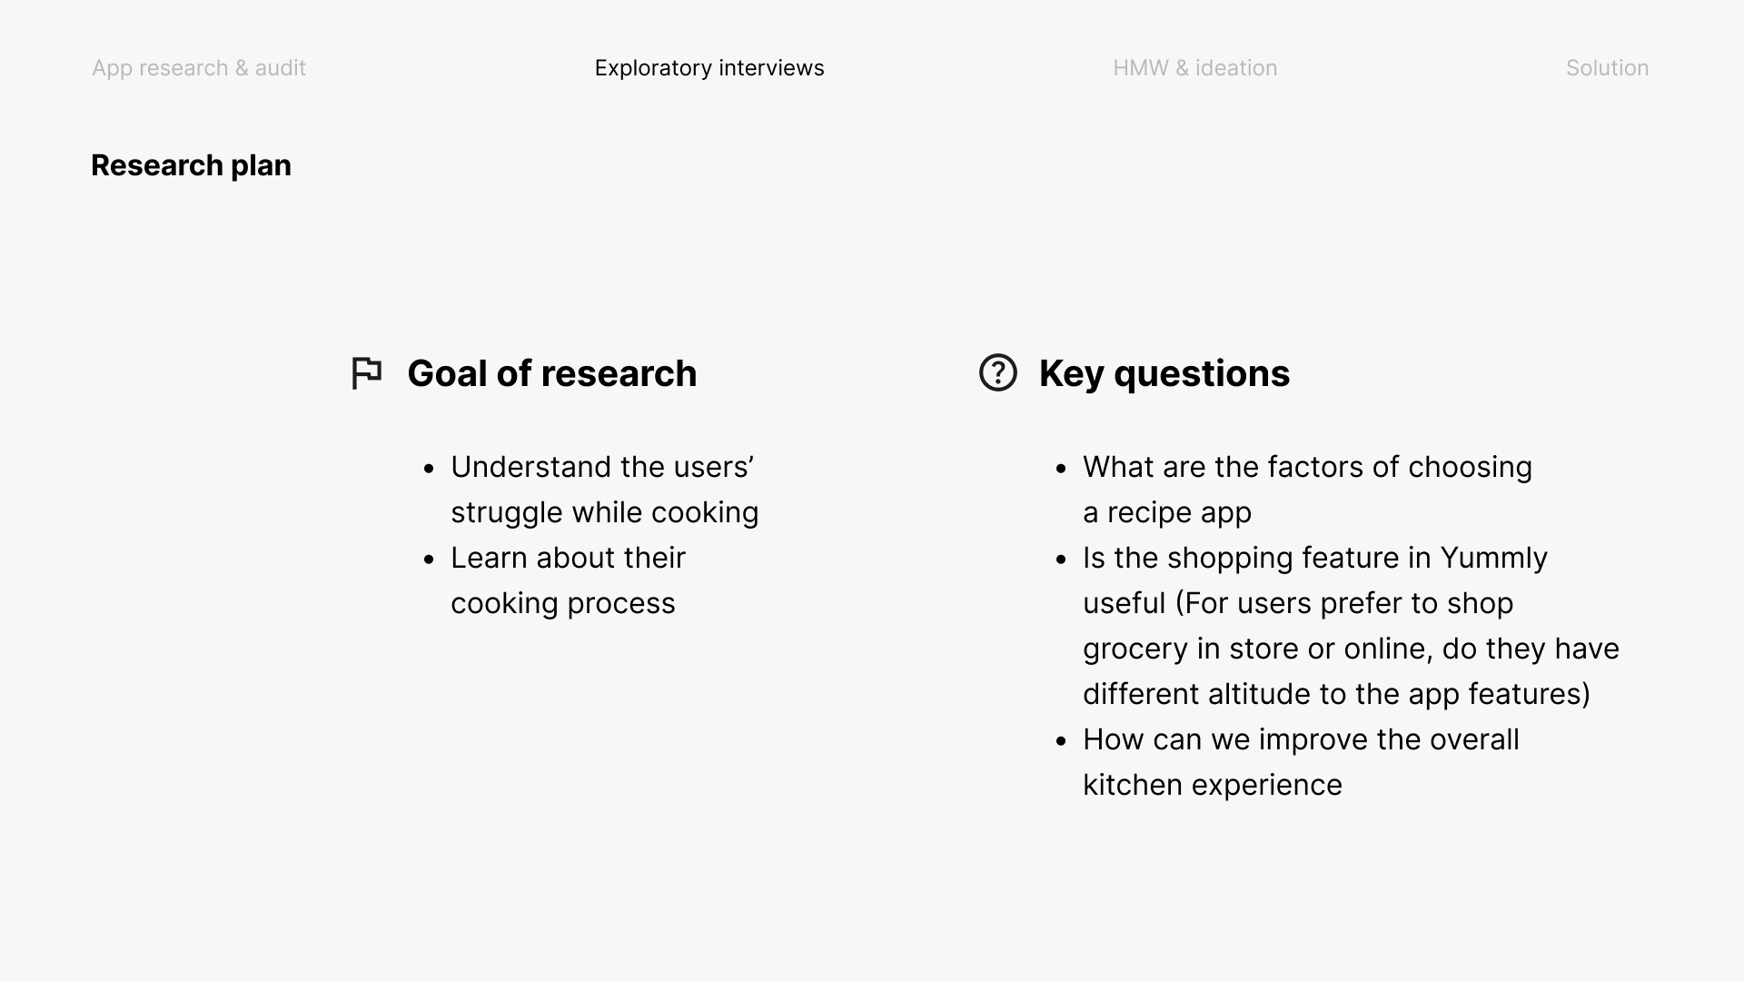This screenshot has width=1744, height=981.
Task: Click the question mark icon beside Key questions
Action: point(998,372)
